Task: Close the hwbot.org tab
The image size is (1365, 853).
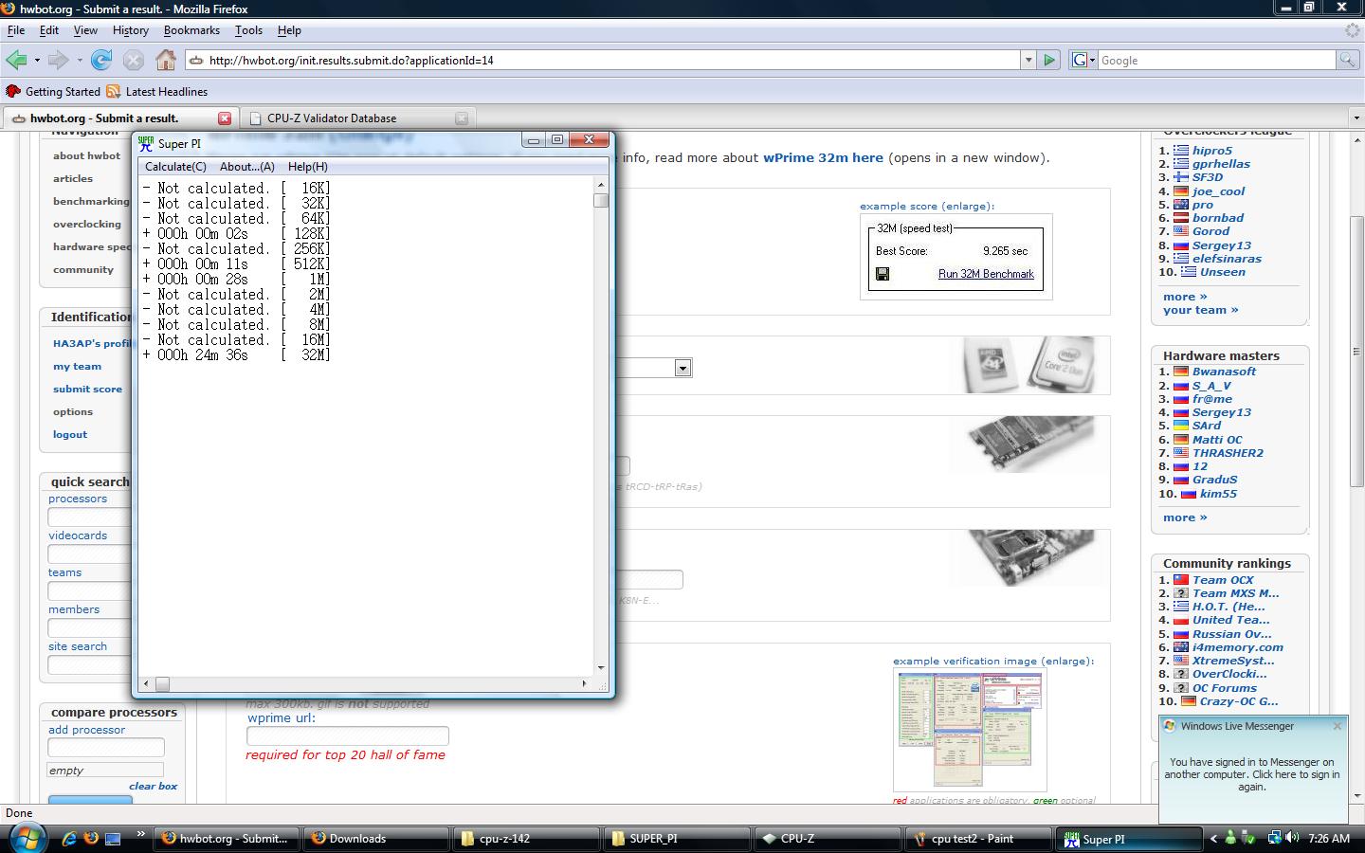Action: click(225, 118)
